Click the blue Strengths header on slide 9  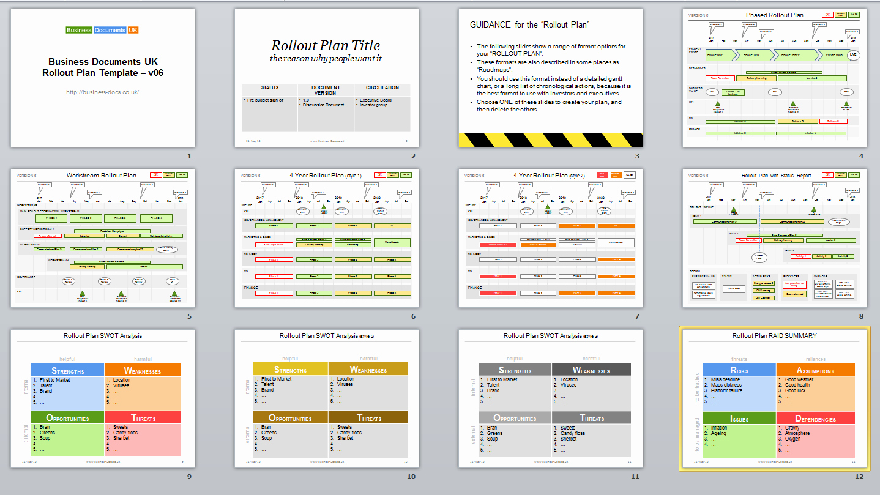pyautogui.click(x=67, y=370)
